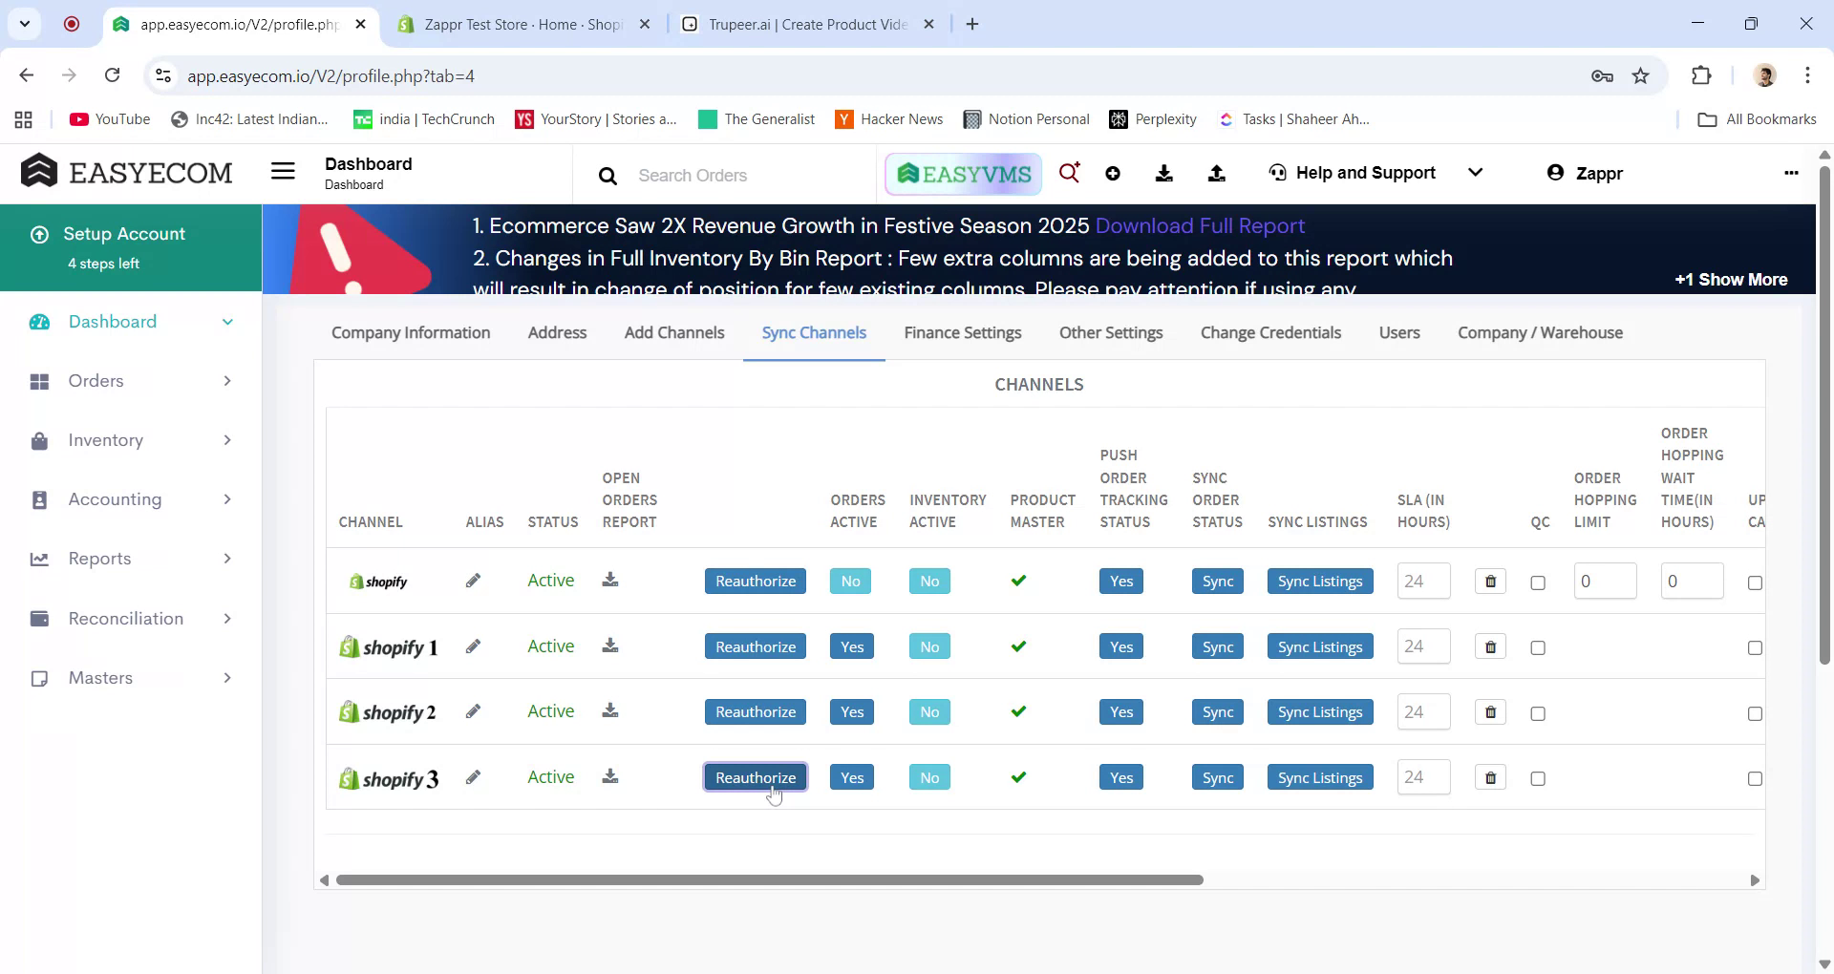Edit shopify 1 alias with pencil icon
Screen dimensions: 1834x974
tap(473, 646)
